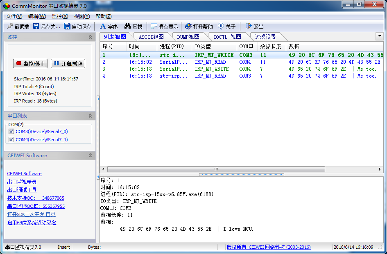Collapse the 串口列表 port list panel
387x254 pixels.
tap(91, 116)
